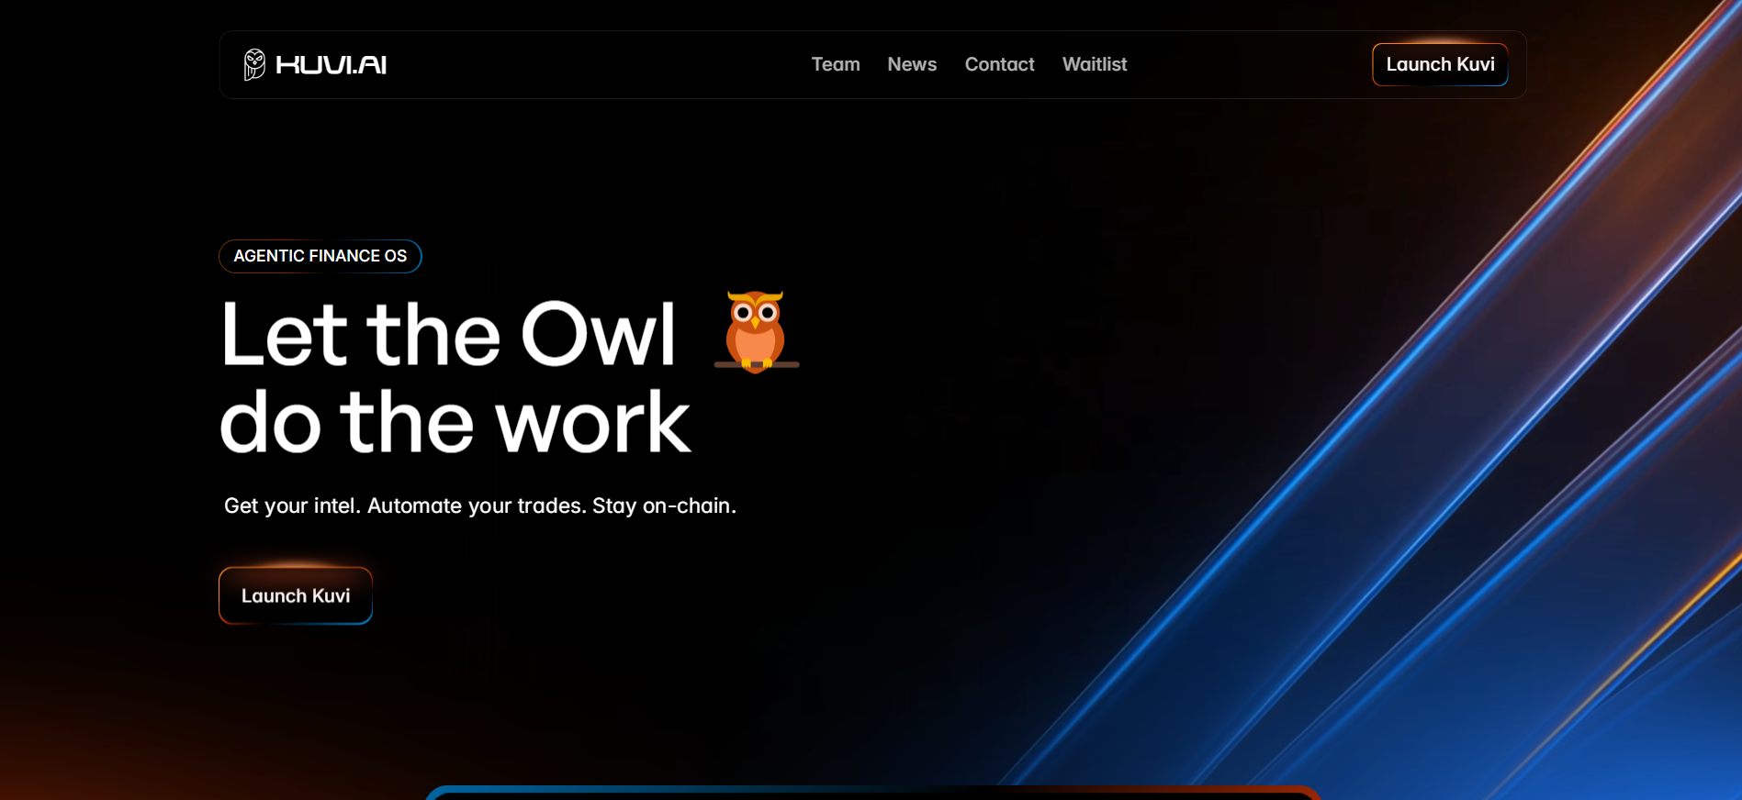Screen dimensions: 1742x800
Task: Click the KUVI.AI owl logo
Action: (x=315, y=64)
